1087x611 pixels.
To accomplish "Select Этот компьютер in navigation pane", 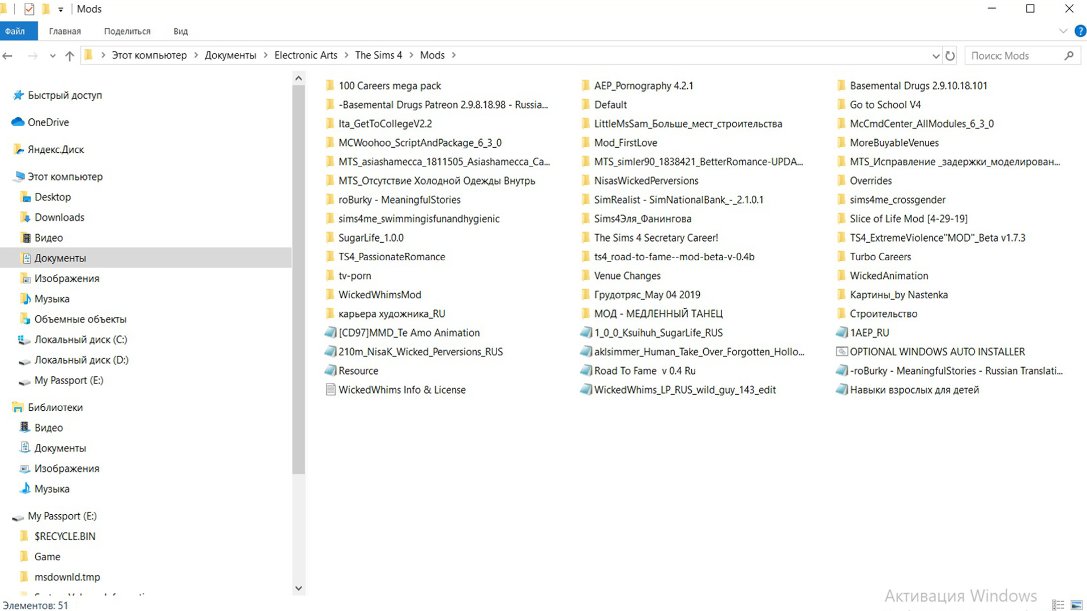I will pos(65,177).
